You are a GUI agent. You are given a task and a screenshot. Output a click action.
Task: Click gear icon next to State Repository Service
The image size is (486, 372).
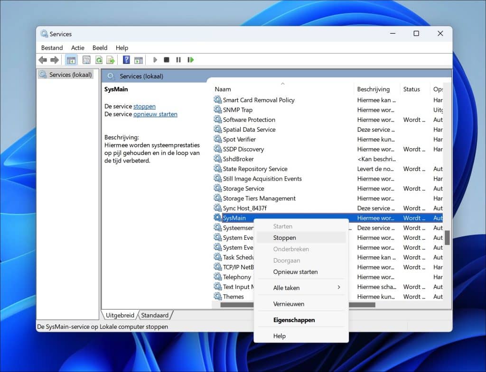point(217,169)
